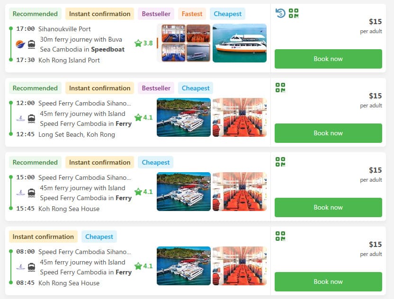The height and width of the screenshot is (299, 394).
Task: Click the refundable ticket icon on the 17:00 ferry
Action: click(280, 13)
